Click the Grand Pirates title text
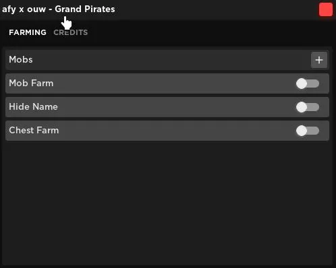This screenshot has height=268, width=336. [x=85, y=9]
